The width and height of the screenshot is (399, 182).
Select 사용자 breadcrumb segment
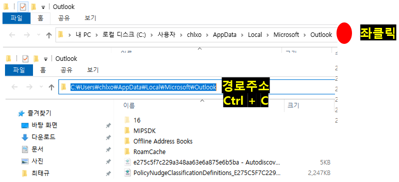click(166, 35)
